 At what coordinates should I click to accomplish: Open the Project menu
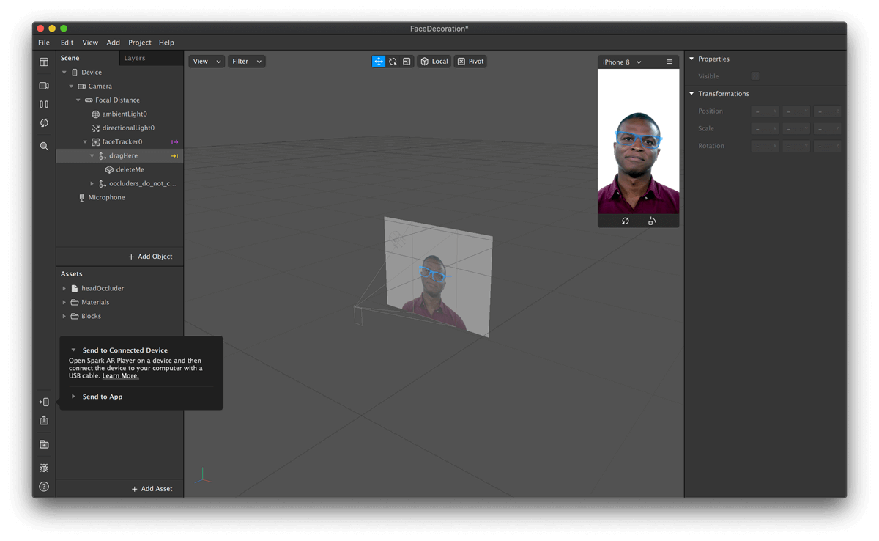140,43
